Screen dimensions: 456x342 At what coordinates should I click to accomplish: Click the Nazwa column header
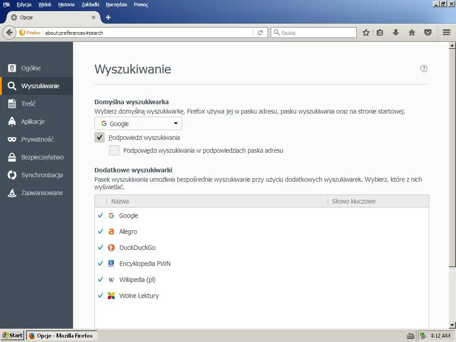217,201
